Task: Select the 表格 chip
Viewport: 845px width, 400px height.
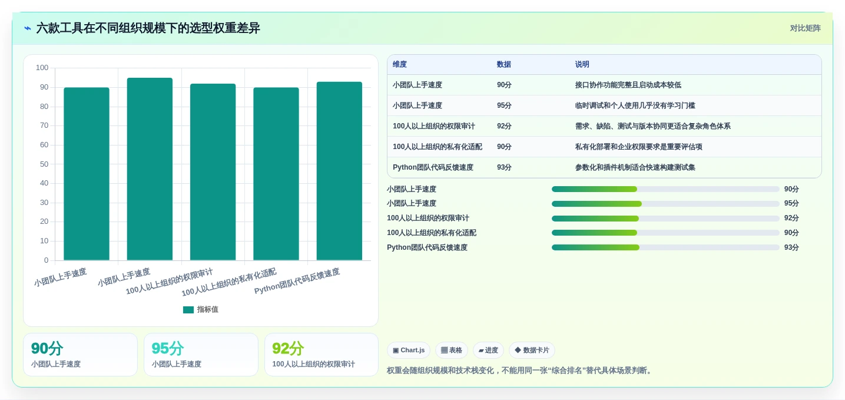Action: point(452,350)
